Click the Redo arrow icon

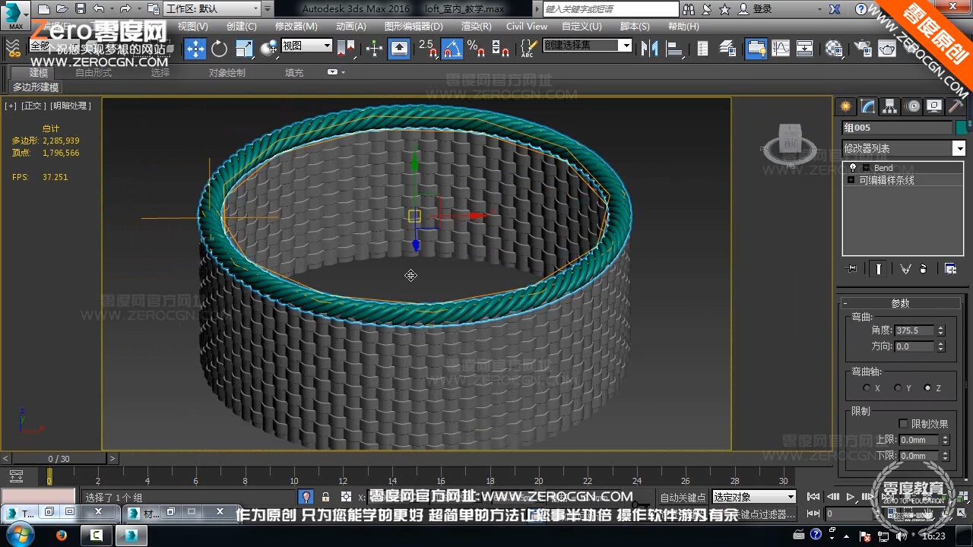coord(125,9)
